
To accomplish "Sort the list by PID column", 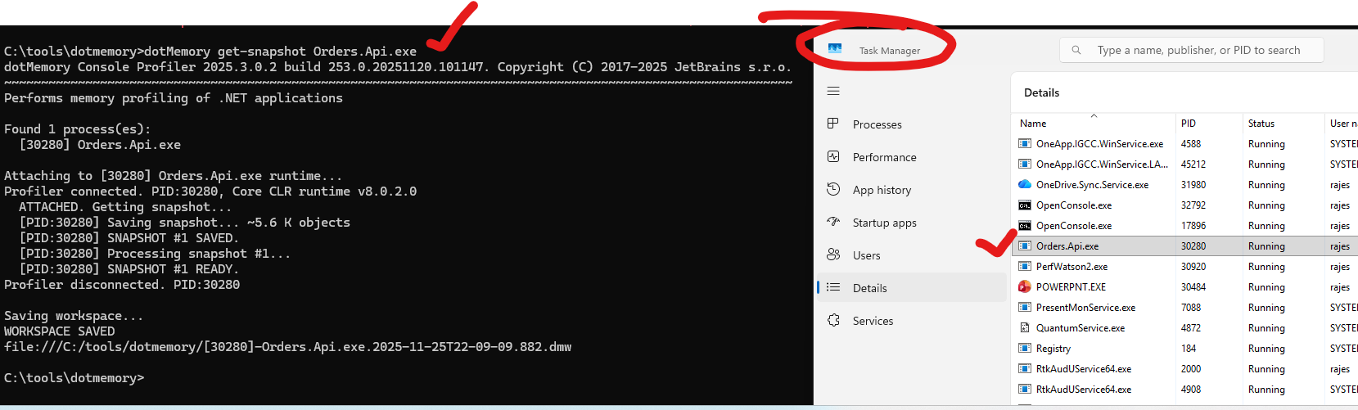I will click(x=1189, y=124).
